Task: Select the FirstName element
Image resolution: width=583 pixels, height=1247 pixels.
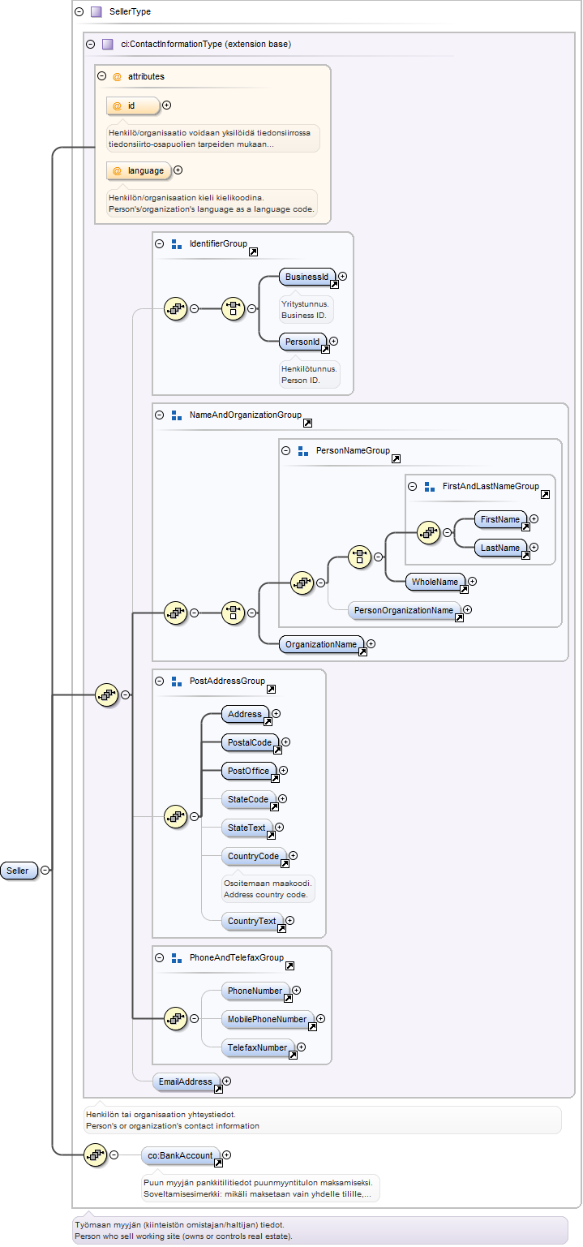Action: point(501,519)
